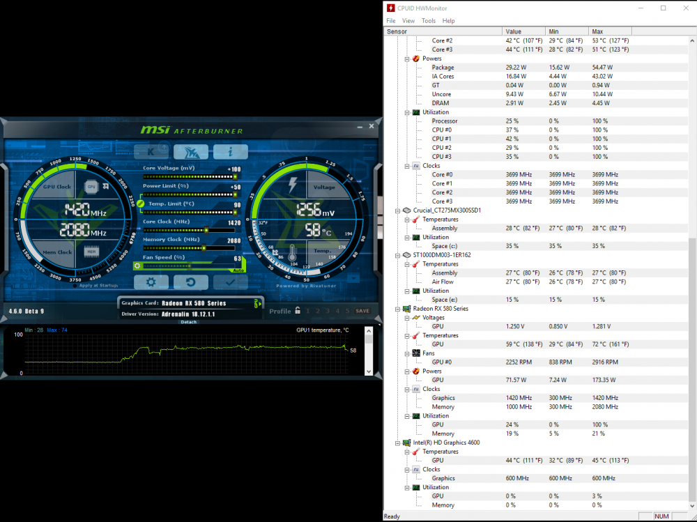Click the Radeon Powers flame icon
The image size is (697, 522).
tap(416, 371)
